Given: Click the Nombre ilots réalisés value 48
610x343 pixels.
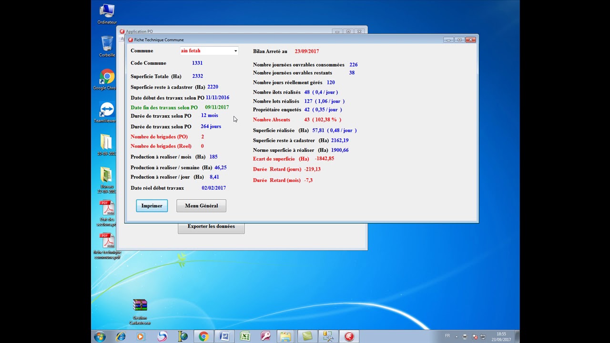Looking at the screenshot, I should point(307,92).
